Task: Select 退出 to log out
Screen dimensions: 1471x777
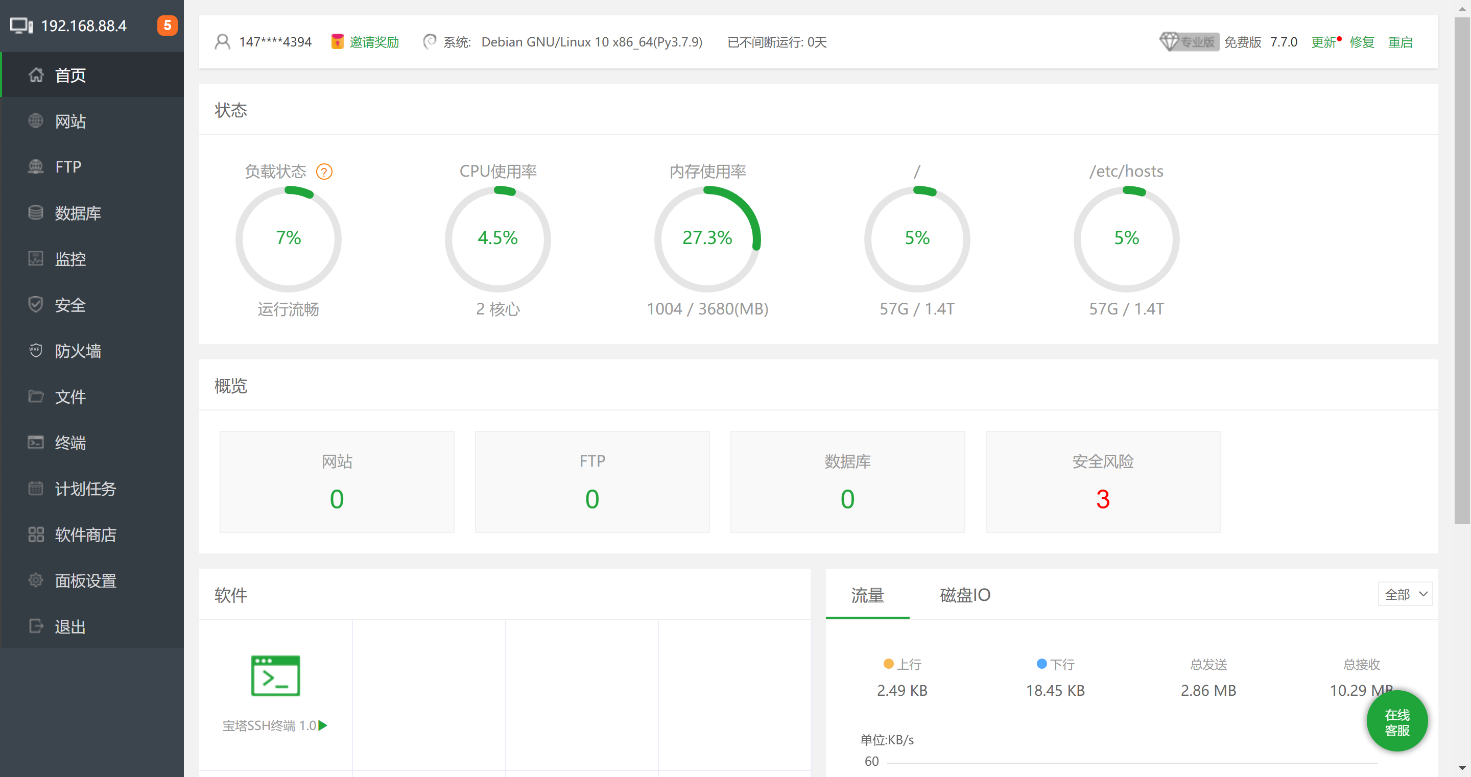Action: click(x=92, y=626)
